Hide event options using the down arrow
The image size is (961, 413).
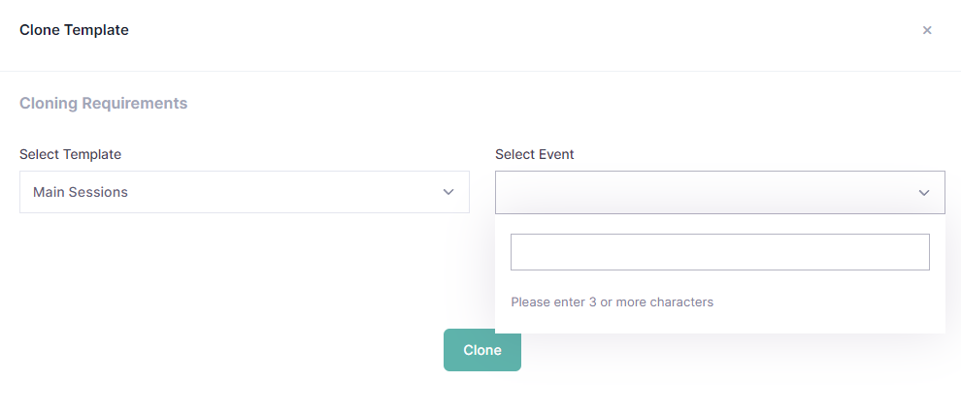(x=924, y=193)
